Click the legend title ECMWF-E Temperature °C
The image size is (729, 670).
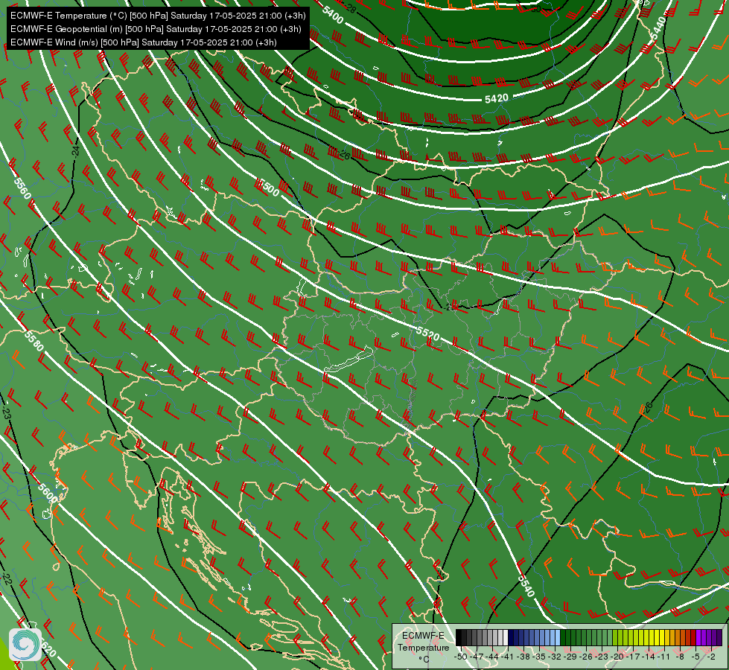point(424,648)
